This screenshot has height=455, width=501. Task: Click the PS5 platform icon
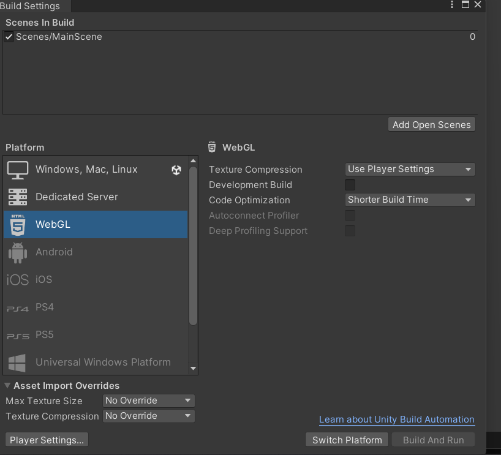click(x=18, y=336)
